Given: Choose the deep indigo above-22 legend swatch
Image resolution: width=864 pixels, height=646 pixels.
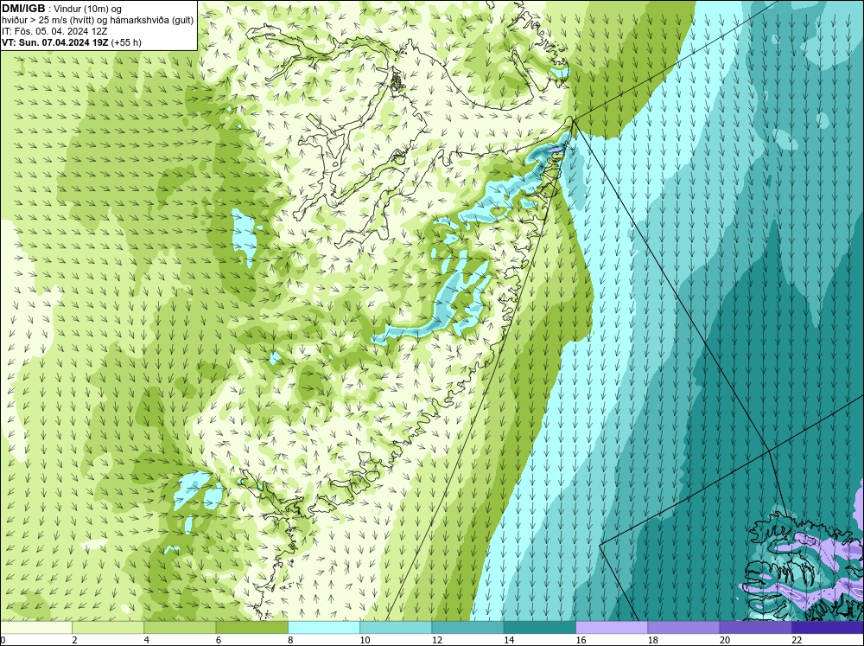Looking at the screenshot, I should (x=828, y=627).
